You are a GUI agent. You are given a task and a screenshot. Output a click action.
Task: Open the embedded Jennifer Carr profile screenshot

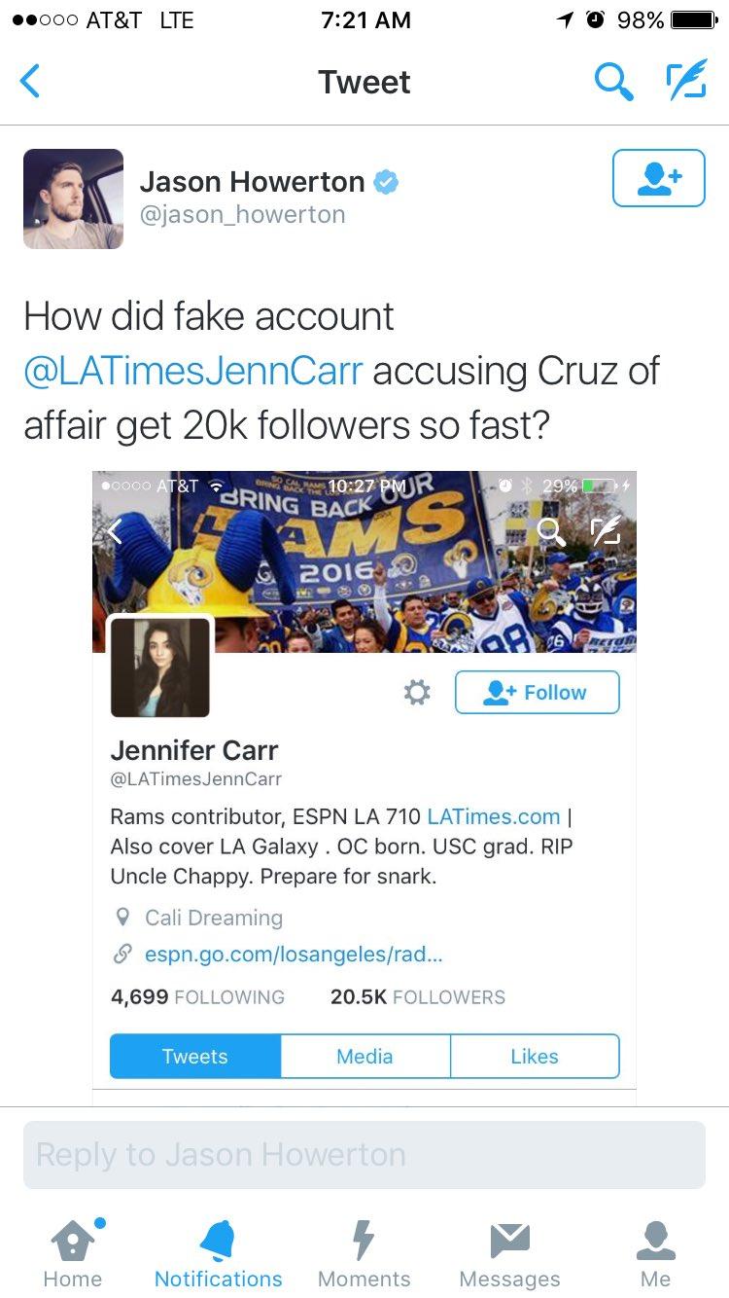pyautogui.click(x=364, y=788)
